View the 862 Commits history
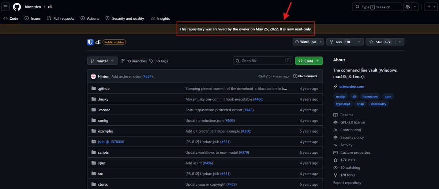 tap(305, 76)
